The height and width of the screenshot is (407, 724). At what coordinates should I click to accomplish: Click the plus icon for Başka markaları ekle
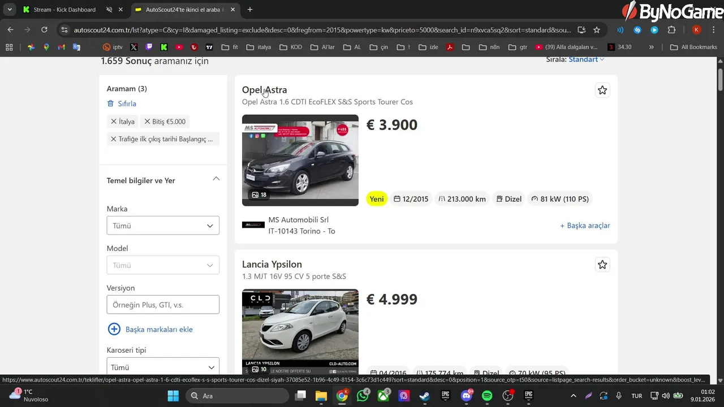click(x=114, y=329)
